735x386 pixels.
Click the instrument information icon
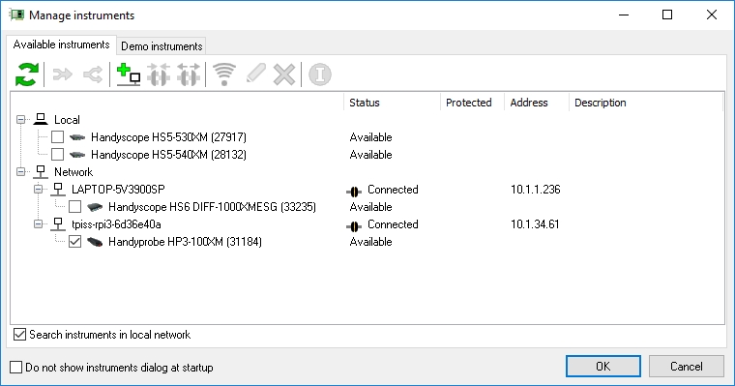coord(320,74)
